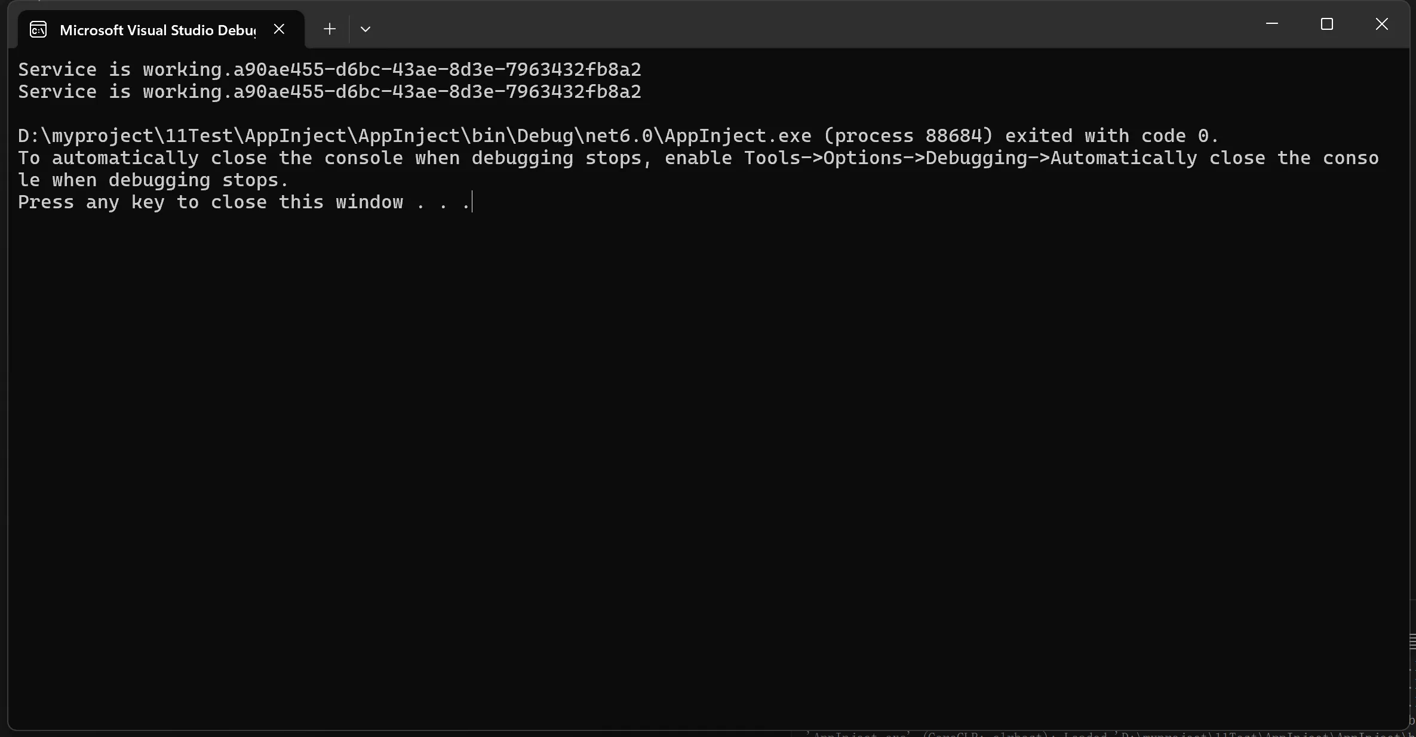This screenshot has width=1416, height=737.
Task: Click the blinking text cursor after the dots
Action: pyautogui.click(x=472, y=202)
